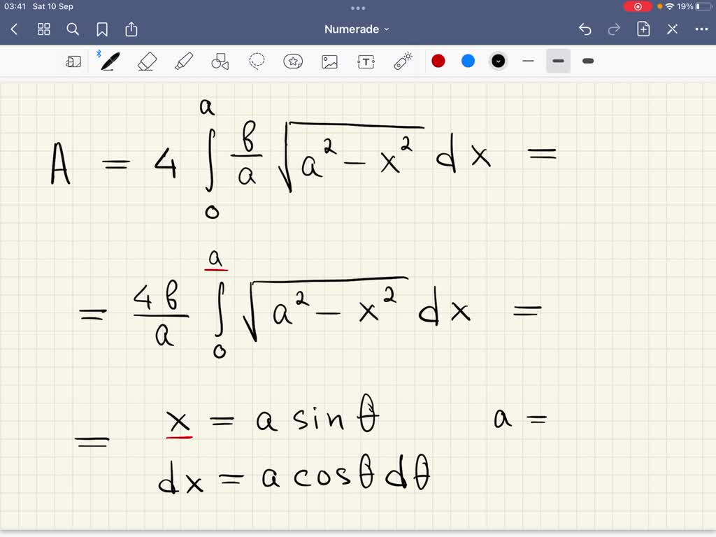Select the Pen tool
716x537 pixels.
(x=109, y=61)
